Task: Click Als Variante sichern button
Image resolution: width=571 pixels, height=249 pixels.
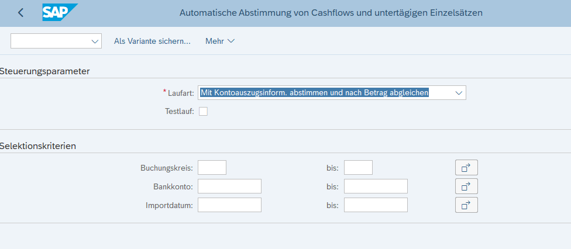Action: pyautogui.click(x=152, y=41)
